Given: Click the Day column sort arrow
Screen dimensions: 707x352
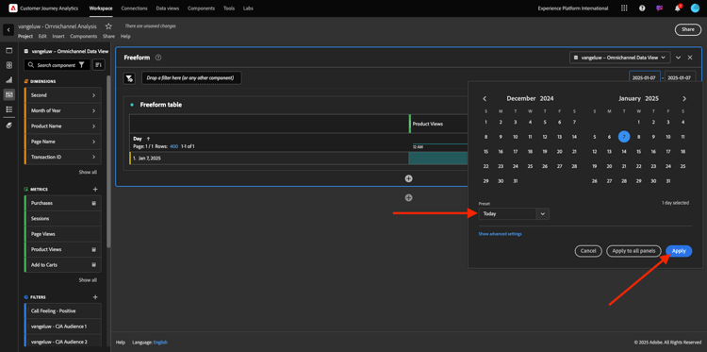Looking at the screenshot, I should pos(148,139).
